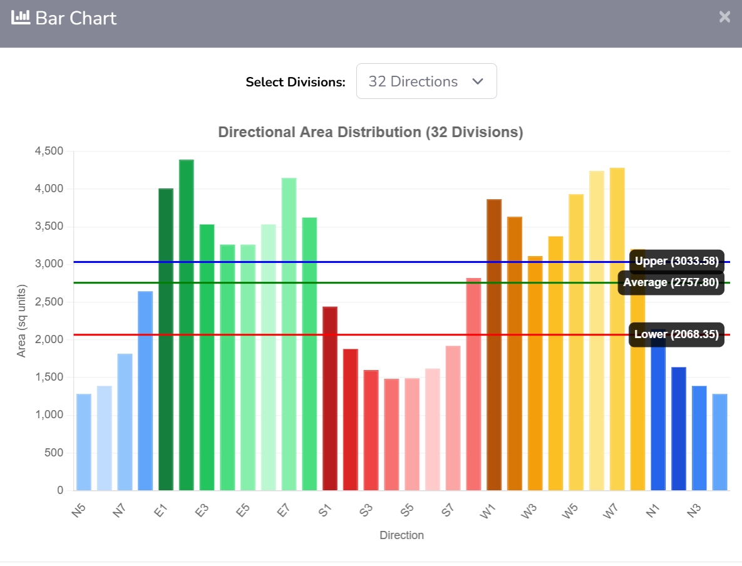The width and height of the screenshot is (742, 566).
Task: Click the E3 bar in the chart
Action: click(207, 357)
